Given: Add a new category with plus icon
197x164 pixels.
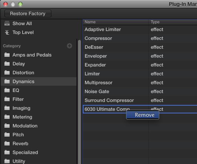Looking at the screenshot, I should [69, 46].
